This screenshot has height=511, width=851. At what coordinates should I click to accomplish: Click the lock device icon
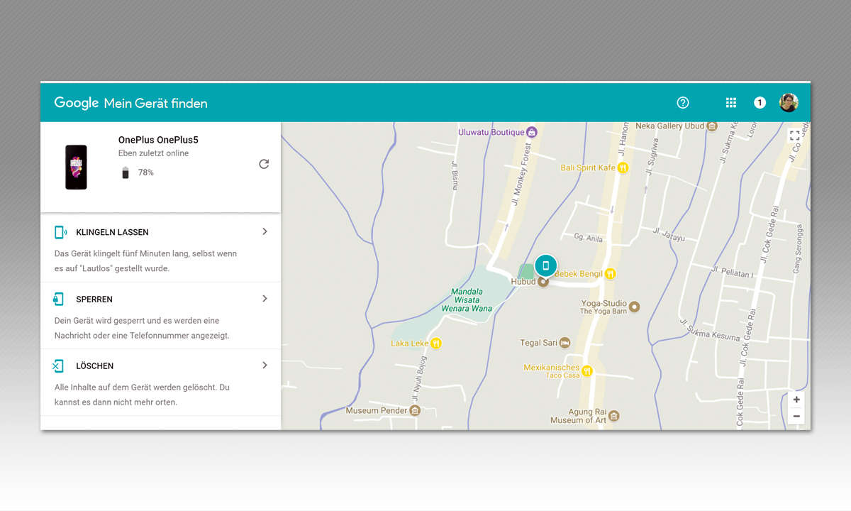(59, 299)
